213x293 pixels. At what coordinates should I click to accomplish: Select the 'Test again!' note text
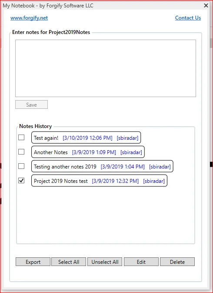click(46, 138)
